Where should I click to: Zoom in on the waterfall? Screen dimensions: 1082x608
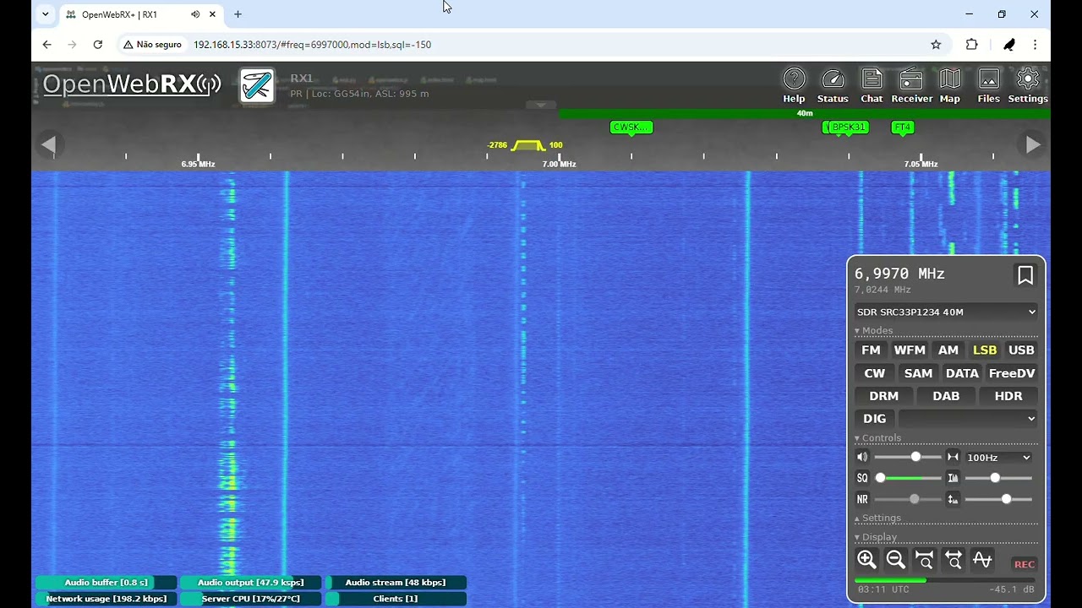866,560
